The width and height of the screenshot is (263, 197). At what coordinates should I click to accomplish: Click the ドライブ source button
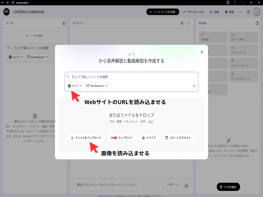coord(149,138)
